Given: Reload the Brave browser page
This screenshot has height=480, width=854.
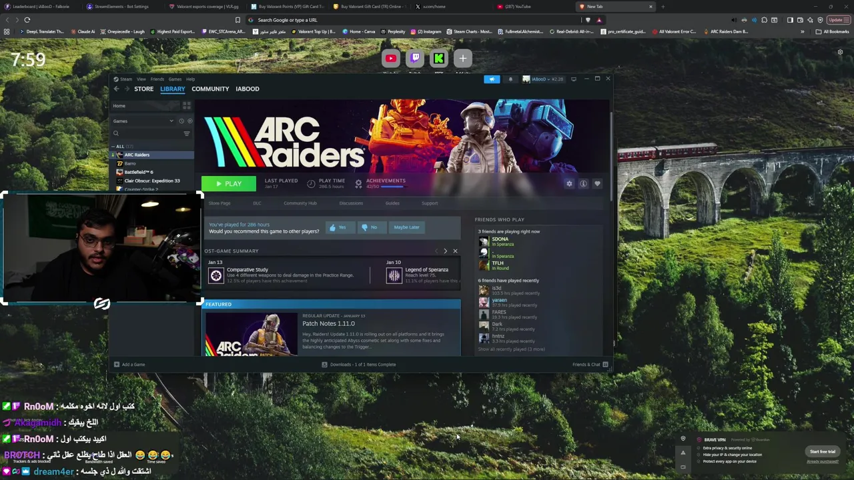Looking at the screenshot, I should click(27, 20).
